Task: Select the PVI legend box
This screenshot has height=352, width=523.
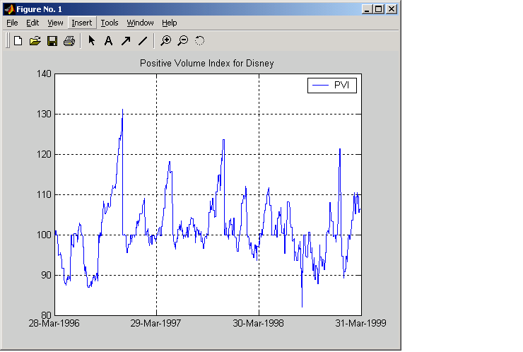Action: pyautogui.click(x=332, y=86)
